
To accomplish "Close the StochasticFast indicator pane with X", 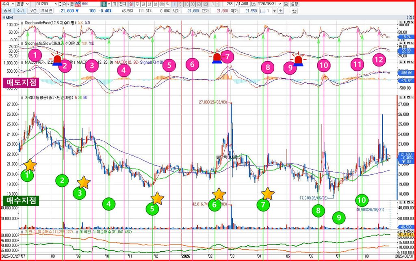I will (x=412, y=22).
